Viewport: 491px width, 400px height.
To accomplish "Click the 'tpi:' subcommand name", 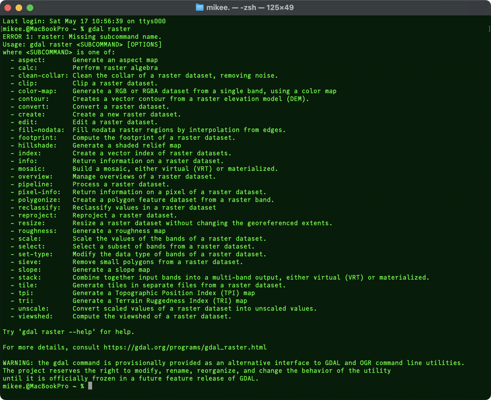I will tap(26, 293).
